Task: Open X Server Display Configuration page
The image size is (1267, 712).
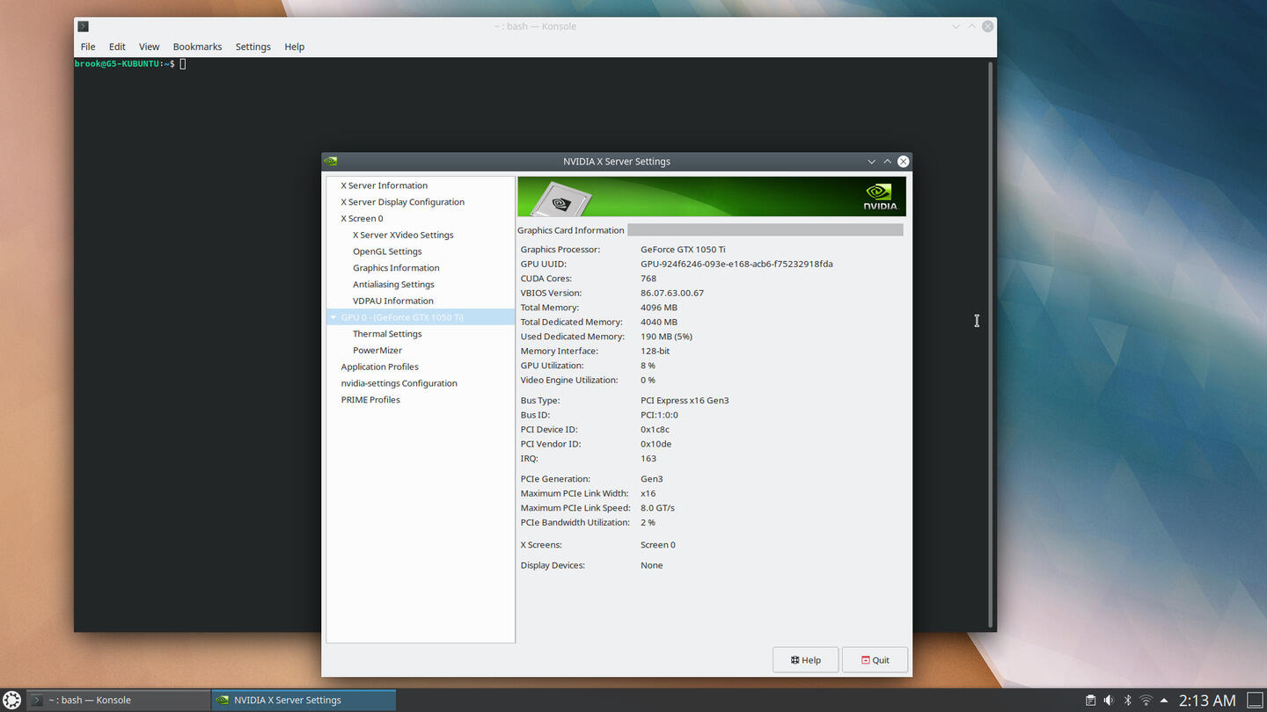Action: (x=403, y=202)
